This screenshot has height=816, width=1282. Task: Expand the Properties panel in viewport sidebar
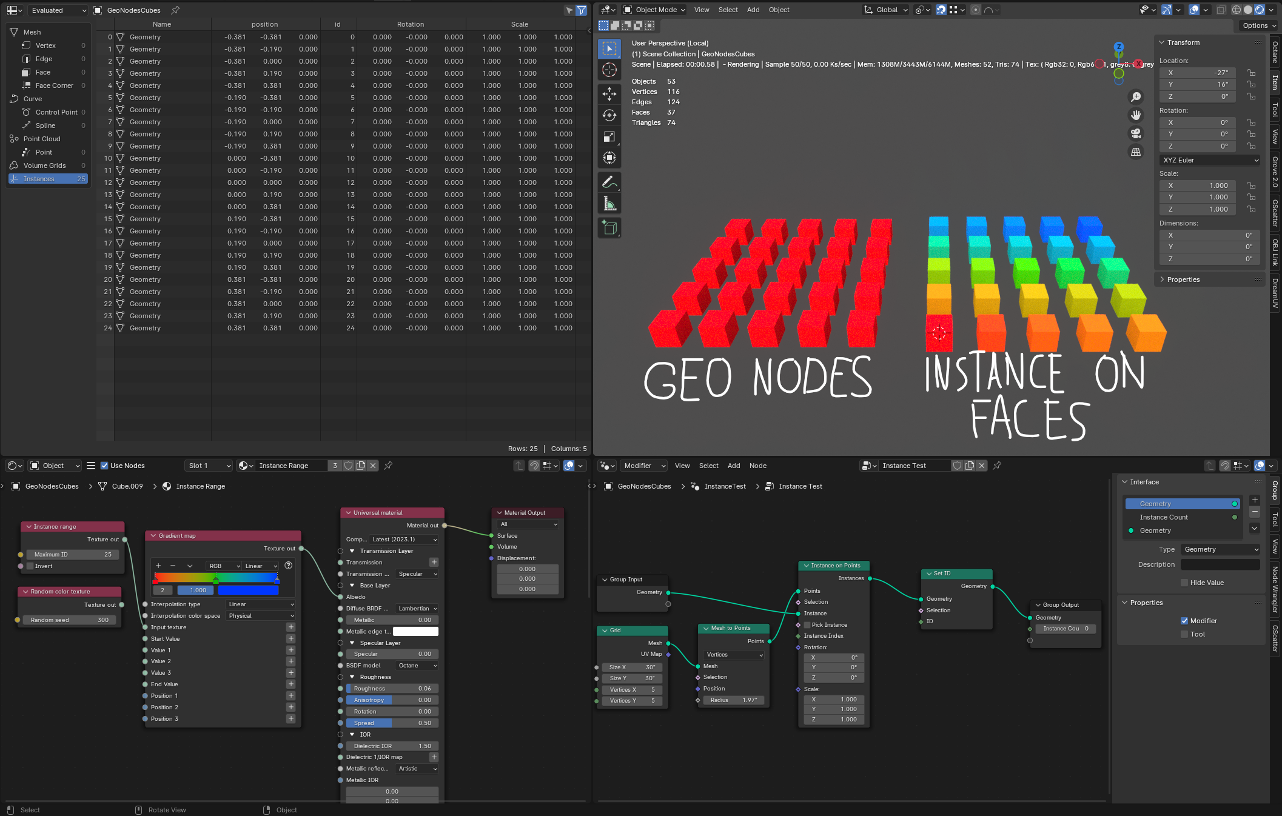click(x=1183, y=279)
